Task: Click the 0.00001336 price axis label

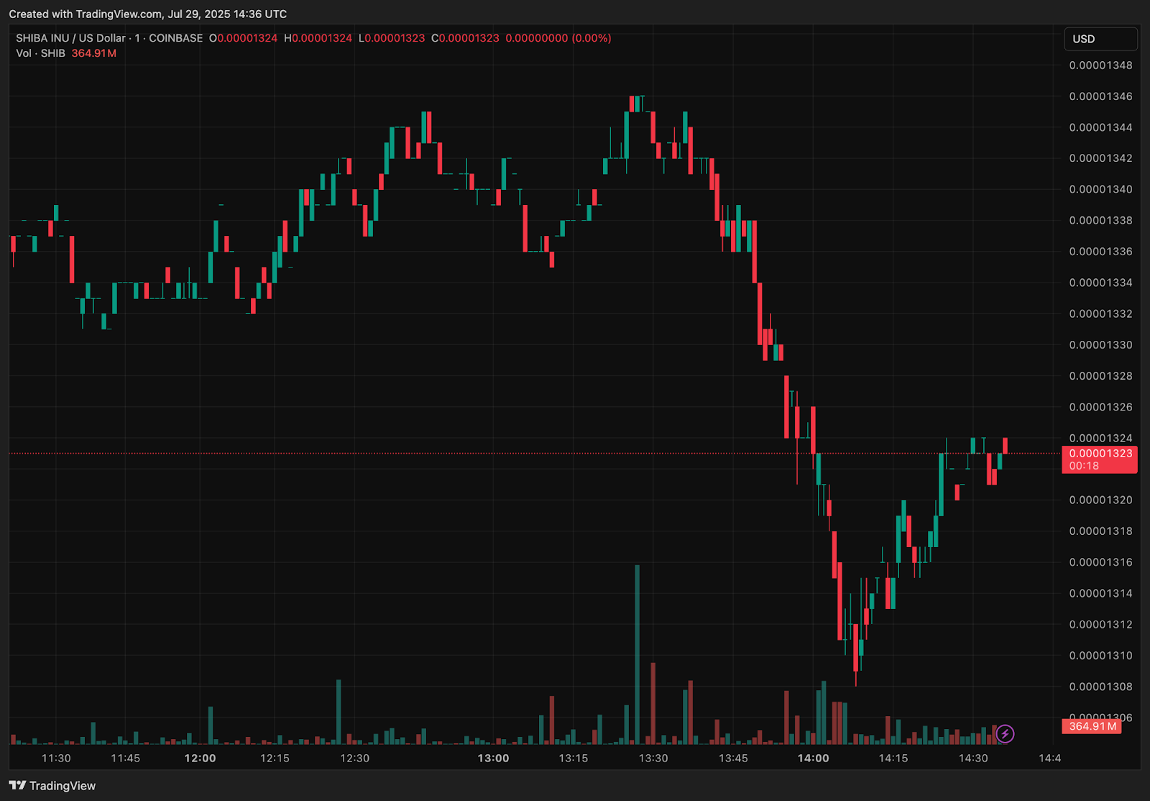Action: (x=1100, y=252)
